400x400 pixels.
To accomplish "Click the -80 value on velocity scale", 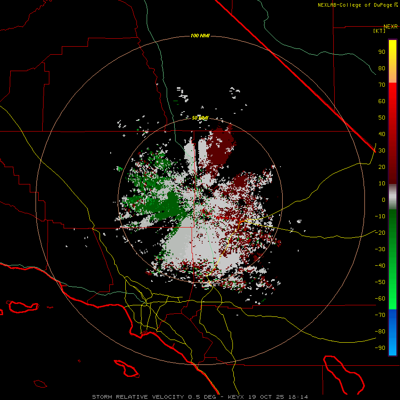I will click(380, 332).
